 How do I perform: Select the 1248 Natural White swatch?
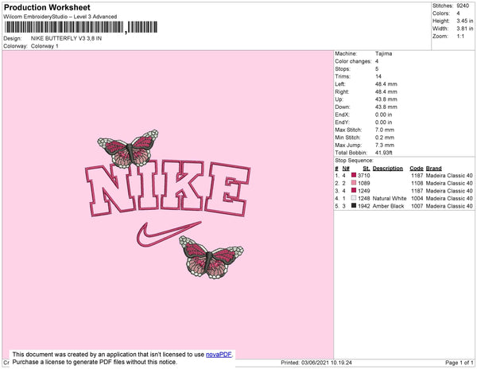coord(354,198)
